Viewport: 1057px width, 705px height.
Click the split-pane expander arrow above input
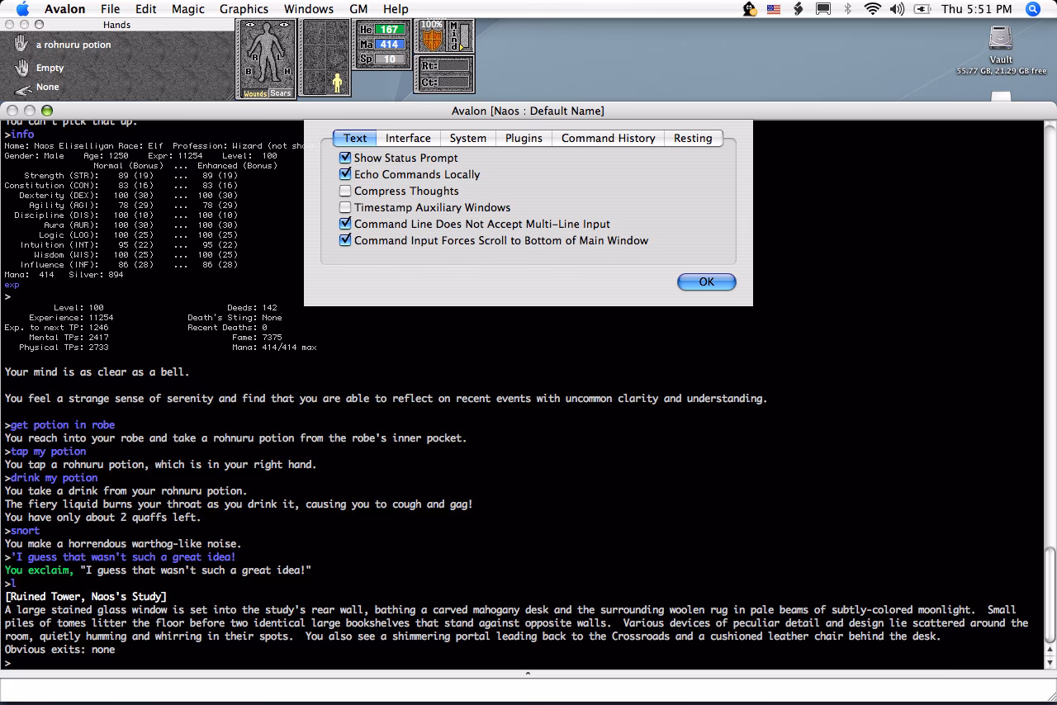point(528,674)
